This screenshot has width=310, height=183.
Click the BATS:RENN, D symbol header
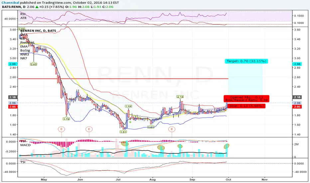[14, 7]
